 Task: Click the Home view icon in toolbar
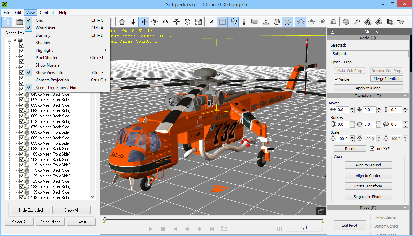point(122,22)
